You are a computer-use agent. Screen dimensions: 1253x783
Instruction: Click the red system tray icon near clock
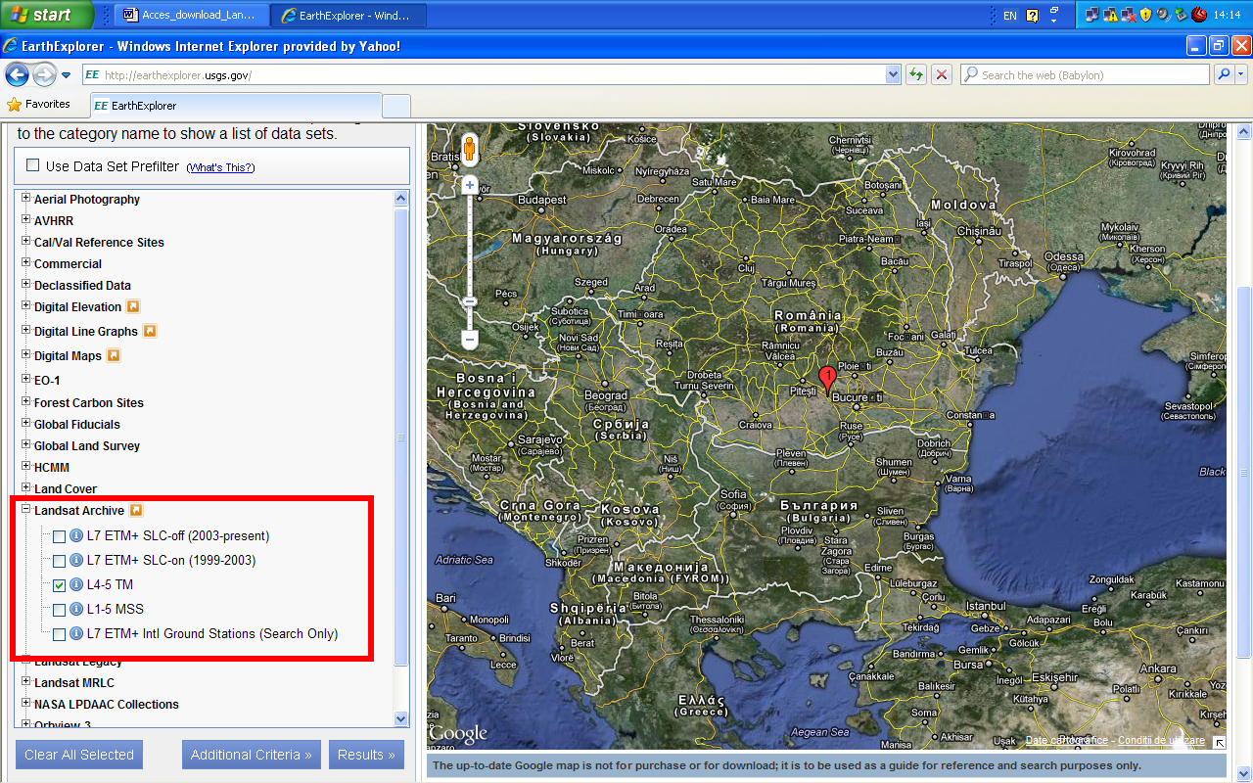(1198, 15)
